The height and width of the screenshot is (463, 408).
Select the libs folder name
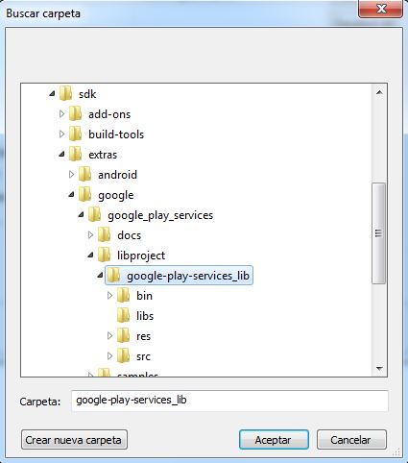tap(145, 316)
